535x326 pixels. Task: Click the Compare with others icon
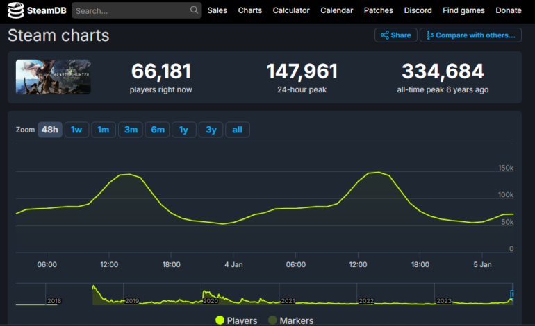tap(430, 35)
